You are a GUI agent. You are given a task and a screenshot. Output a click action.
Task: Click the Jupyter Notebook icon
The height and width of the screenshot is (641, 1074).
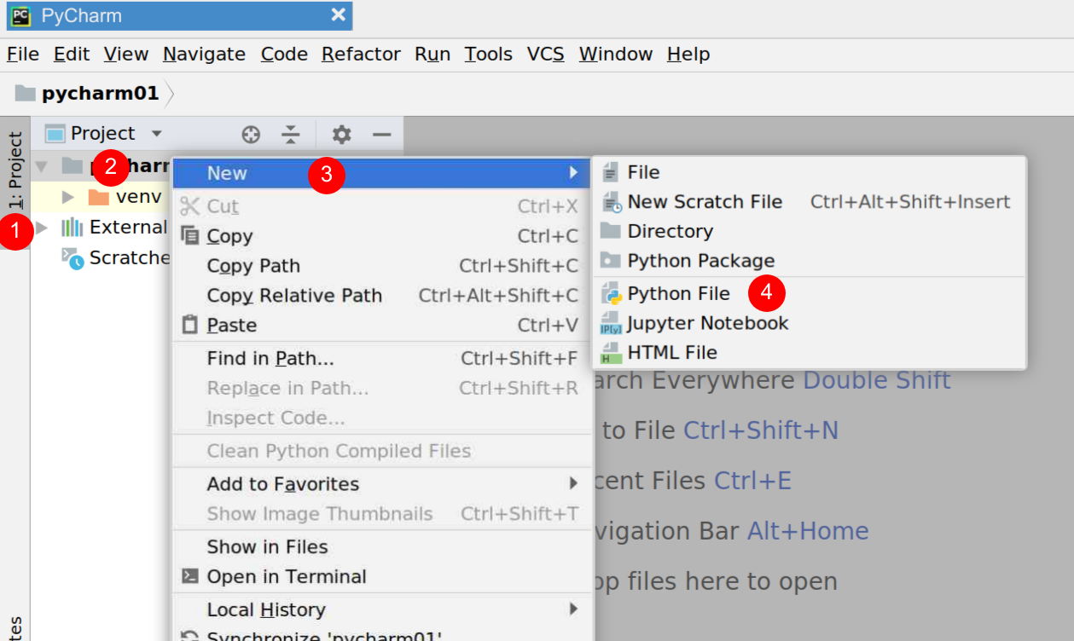(x=611, y=324)
